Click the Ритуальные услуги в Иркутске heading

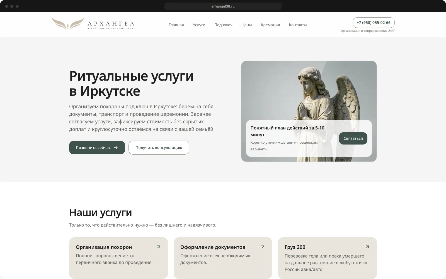131,83
